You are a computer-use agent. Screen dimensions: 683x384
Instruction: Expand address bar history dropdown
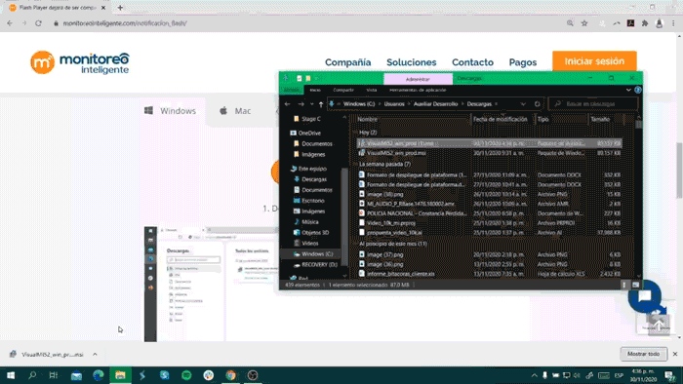(x=523, y=104)
